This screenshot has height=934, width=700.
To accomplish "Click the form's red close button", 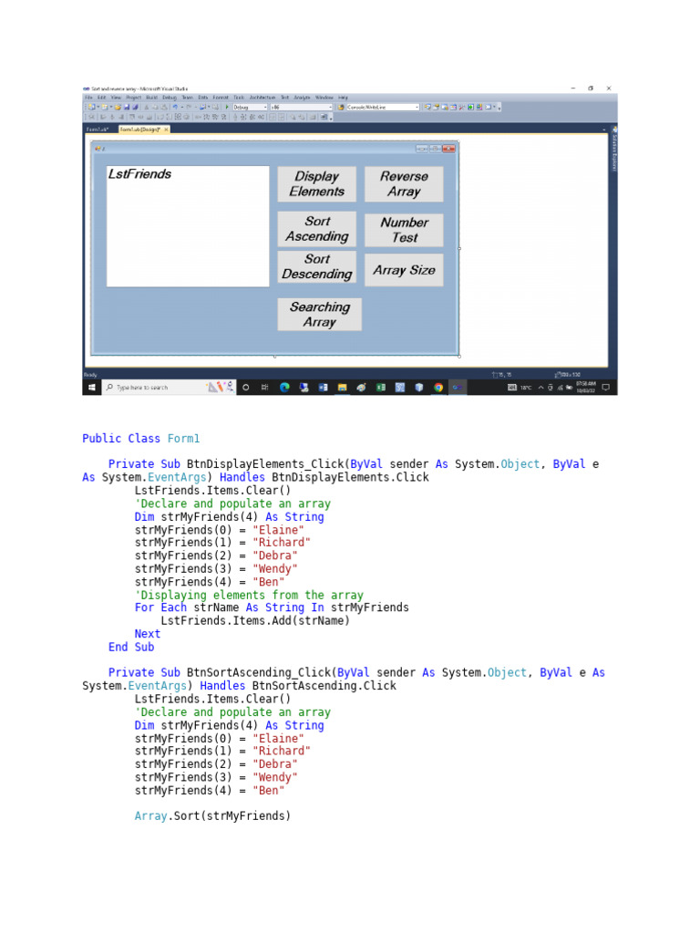I will (448, 149).
